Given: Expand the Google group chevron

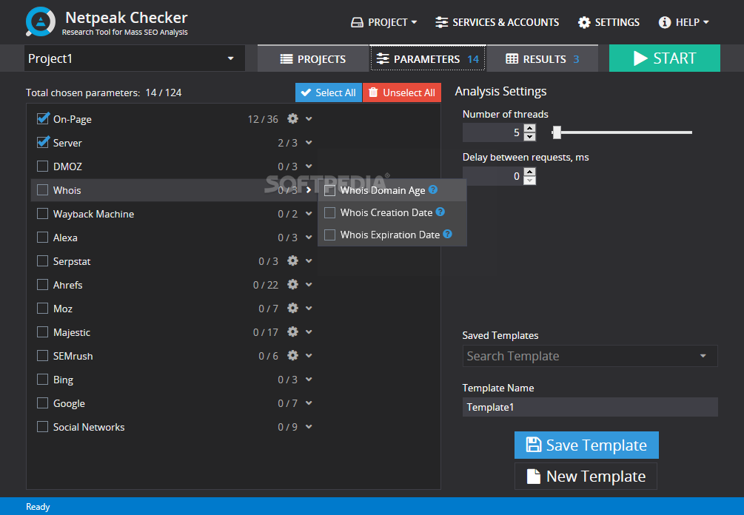Looking at the screenshot, I should point(309,403).
